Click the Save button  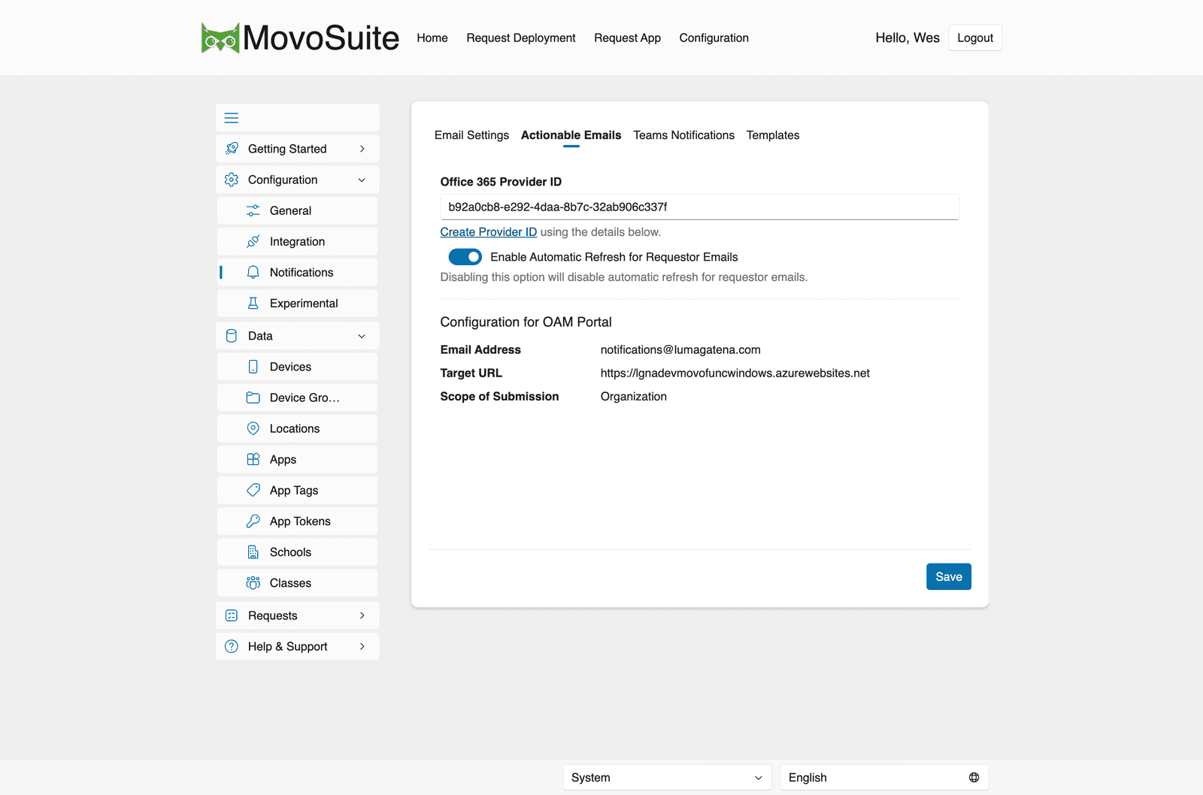[949, 576]
